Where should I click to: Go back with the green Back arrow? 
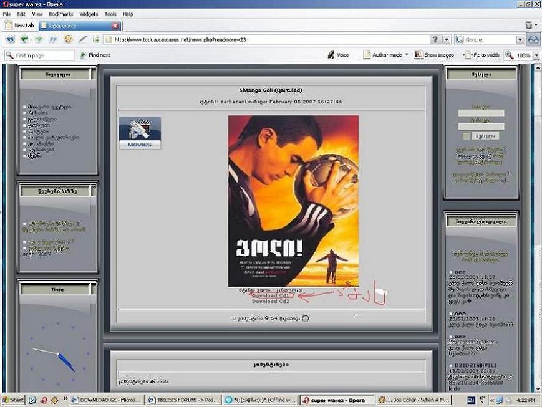click(x=24, y=39)
